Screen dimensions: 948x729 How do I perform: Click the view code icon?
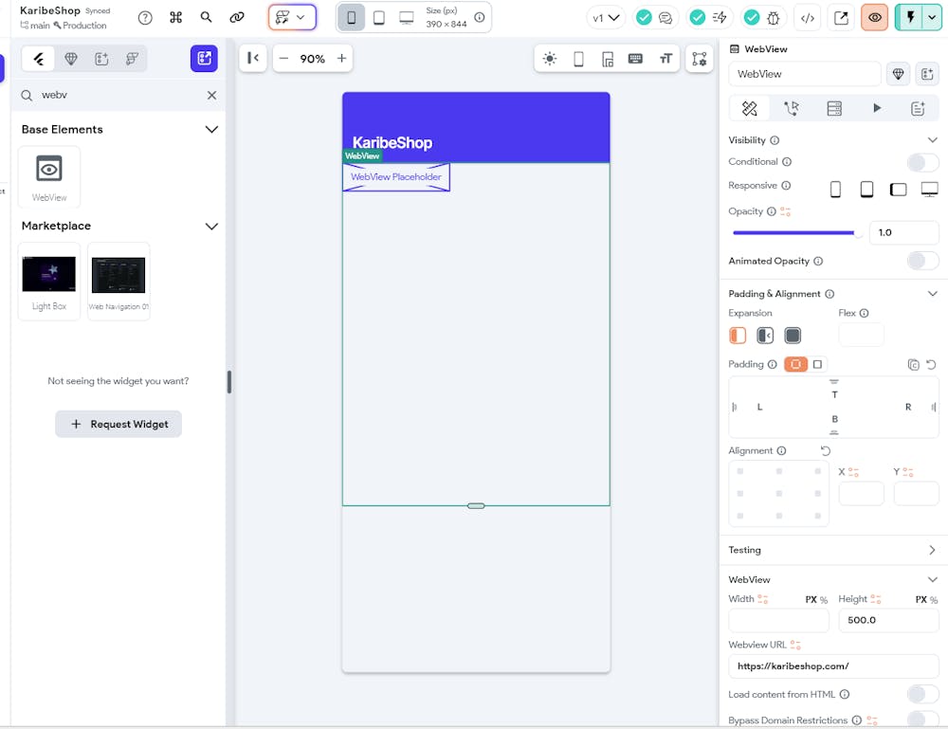[807, 17]
